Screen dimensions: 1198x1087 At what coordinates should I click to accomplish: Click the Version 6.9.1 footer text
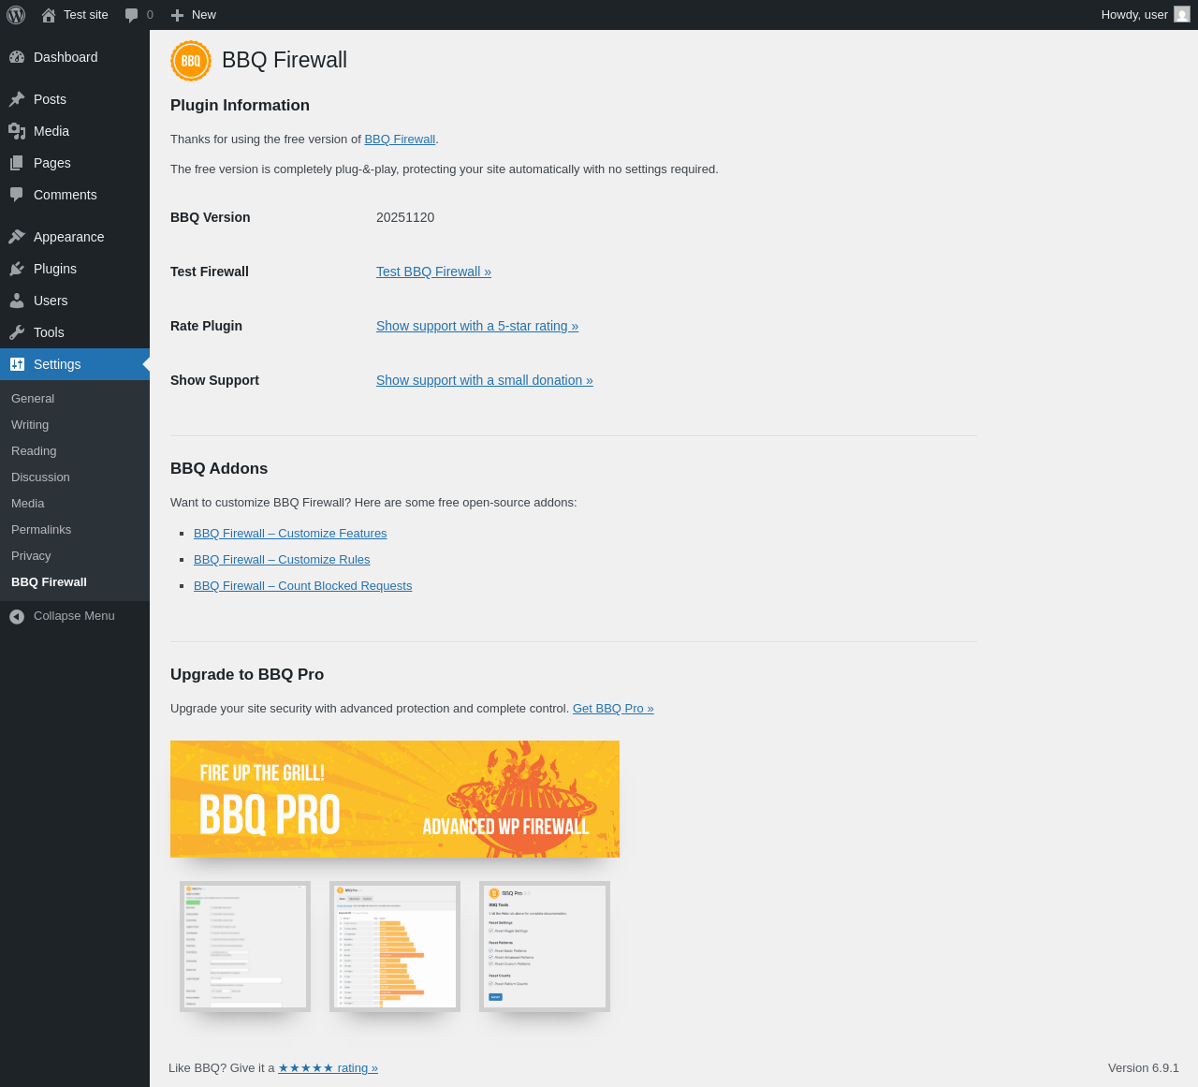pos(1144,1068)
